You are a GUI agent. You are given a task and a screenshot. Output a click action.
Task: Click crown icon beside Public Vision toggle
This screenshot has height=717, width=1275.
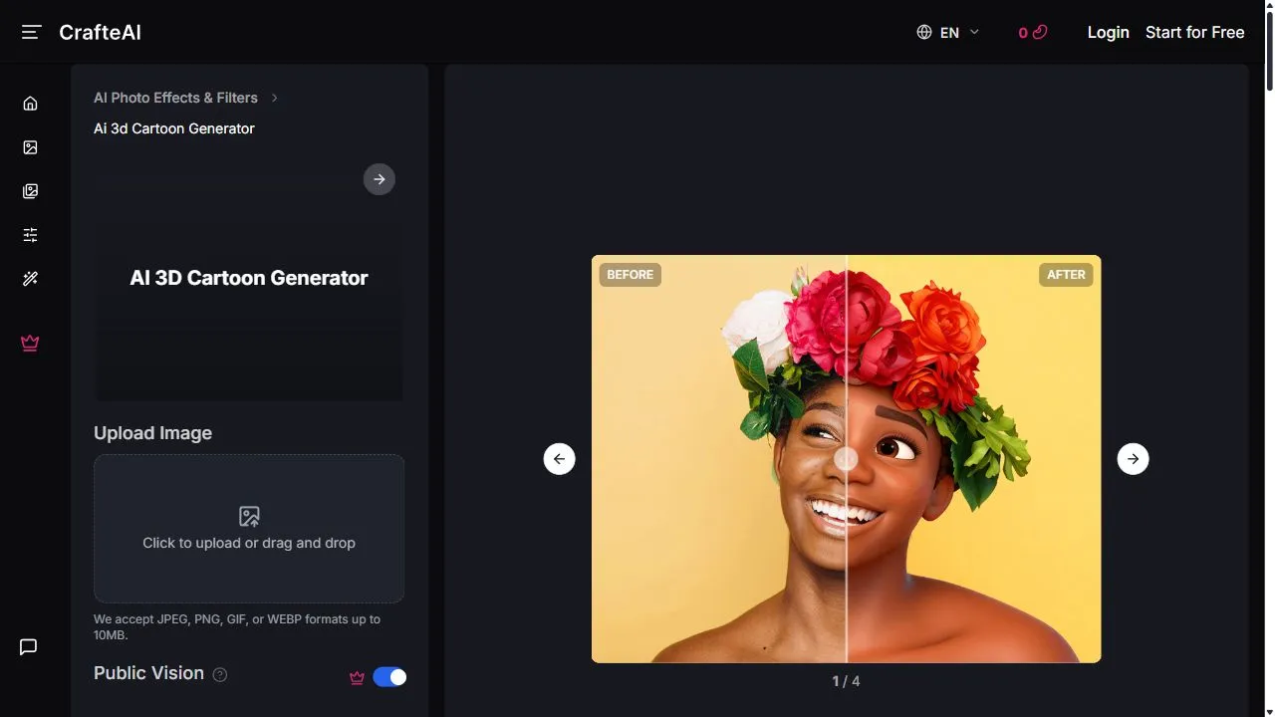(357, 677)
